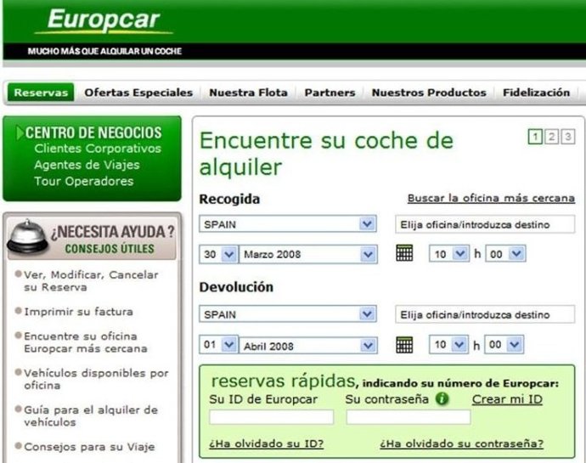Click the Crear mi ID link
This screenshot has height=463, width=586.
(x=507, y=399)
